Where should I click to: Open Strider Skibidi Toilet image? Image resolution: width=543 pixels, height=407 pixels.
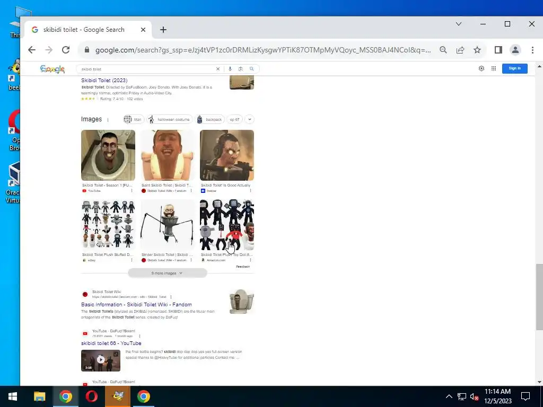click(167, 224)
